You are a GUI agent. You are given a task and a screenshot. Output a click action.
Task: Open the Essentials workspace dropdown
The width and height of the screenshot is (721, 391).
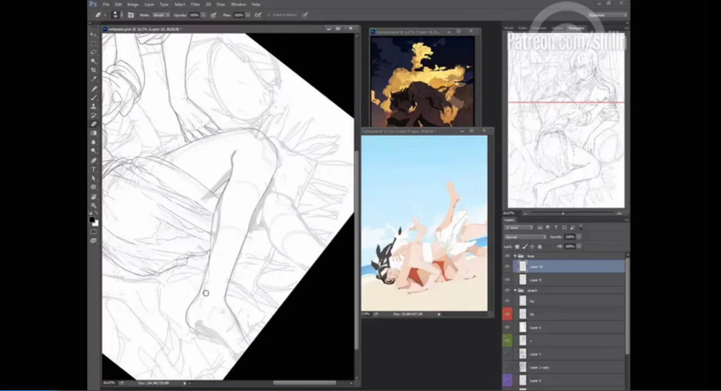[x=607, y=15]
